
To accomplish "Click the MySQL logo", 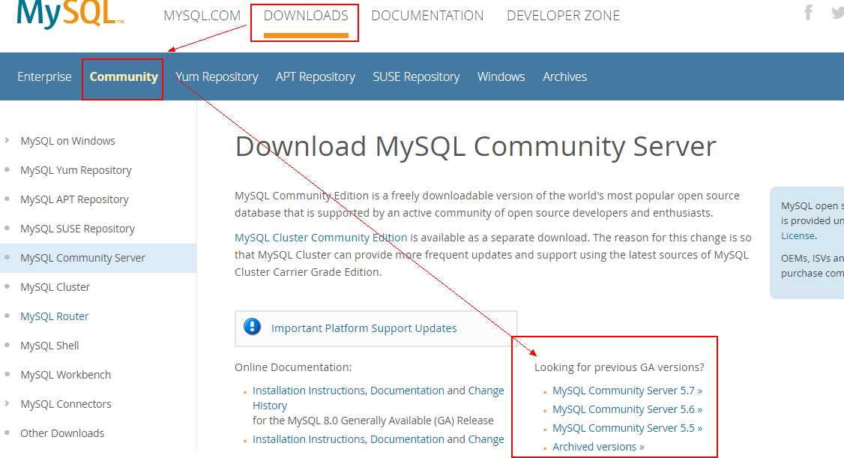I will (x=70, y=13).
